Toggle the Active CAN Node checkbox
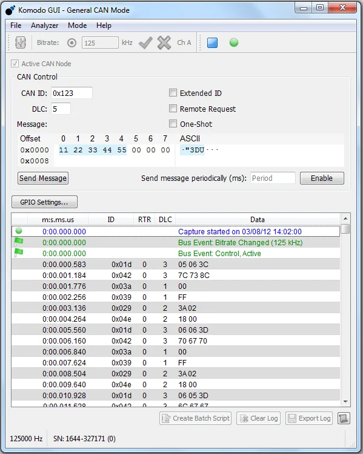363x454 pixels. click(15, 63)
